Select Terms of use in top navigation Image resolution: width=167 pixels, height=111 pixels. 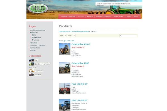[118, 16]
